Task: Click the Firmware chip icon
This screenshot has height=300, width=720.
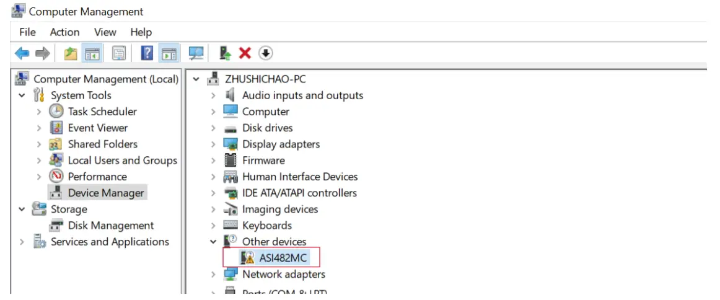Action: coord(230,161)
